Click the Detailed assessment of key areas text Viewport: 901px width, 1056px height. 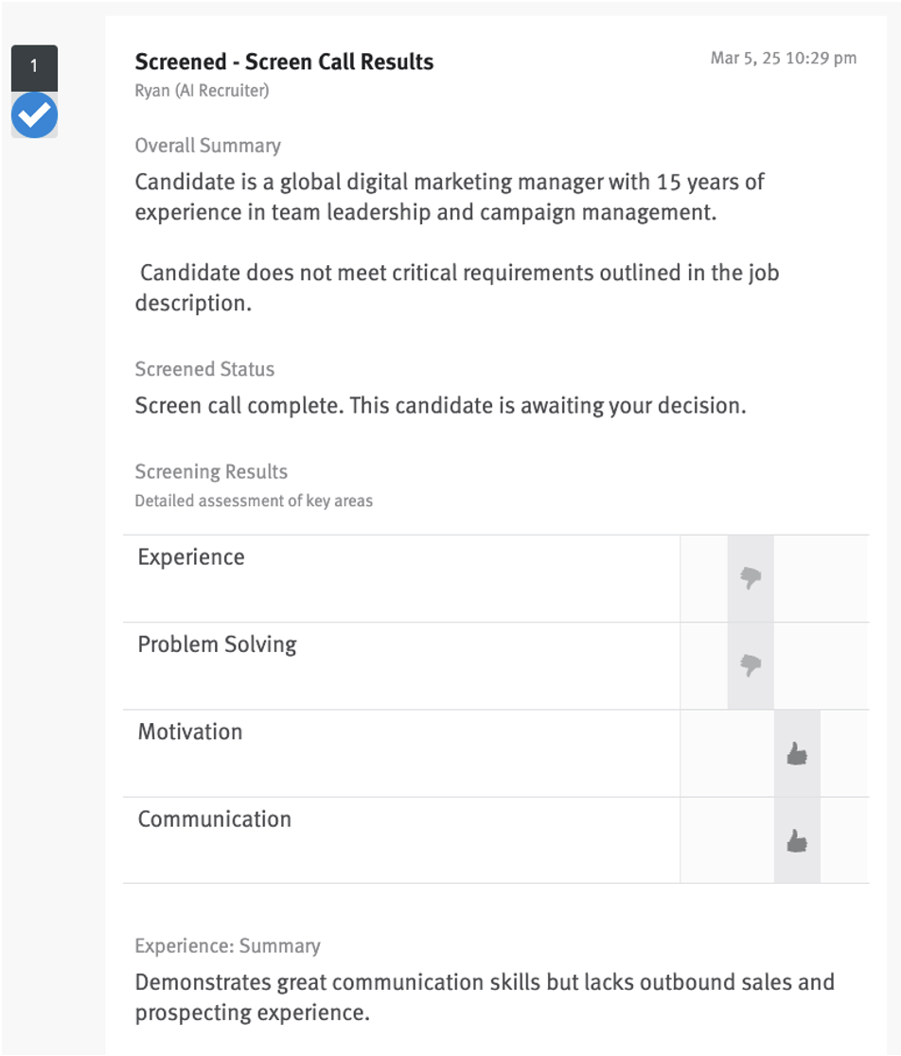[254, 502]
